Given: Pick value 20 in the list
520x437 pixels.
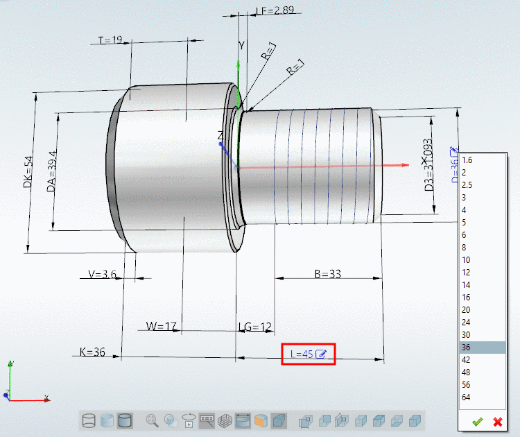Looking at the screenshot, I should [x=483, y=310].
